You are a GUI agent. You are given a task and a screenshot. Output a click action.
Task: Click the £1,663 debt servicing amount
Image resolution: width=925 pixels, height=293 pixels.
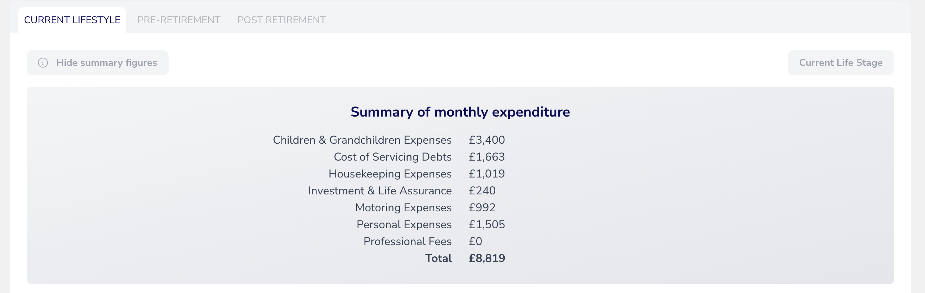[486, 157]
